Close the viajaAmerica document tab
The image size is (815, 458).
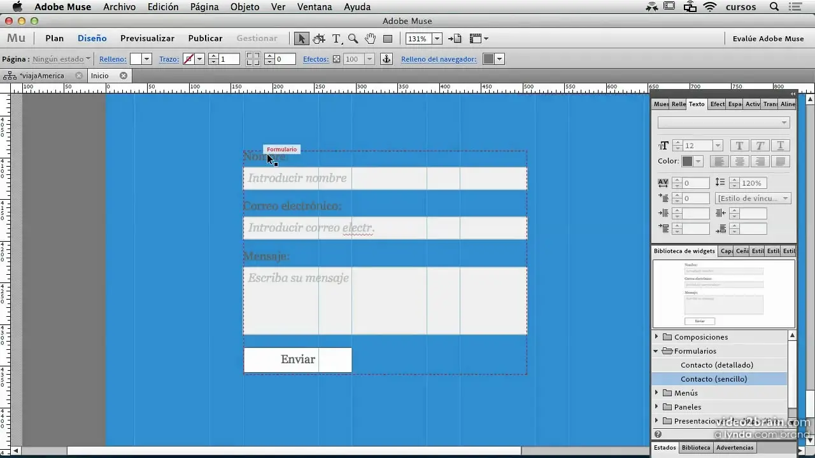pyautogui.click(x=79, y=76)
